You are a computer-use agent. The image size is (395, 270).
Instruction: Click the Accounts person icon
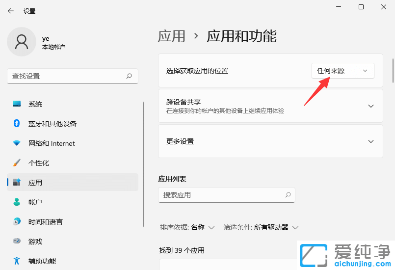tap(17, 202)
